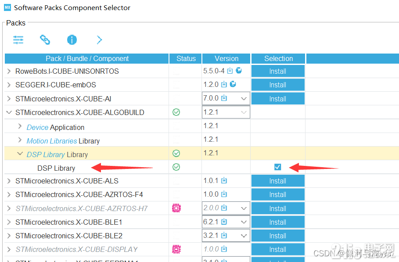This screenshot has height=262, width=399.
Task: Click the download icon for X-CUBE-BLE1 6.2.1
Action: pos(224,222)
